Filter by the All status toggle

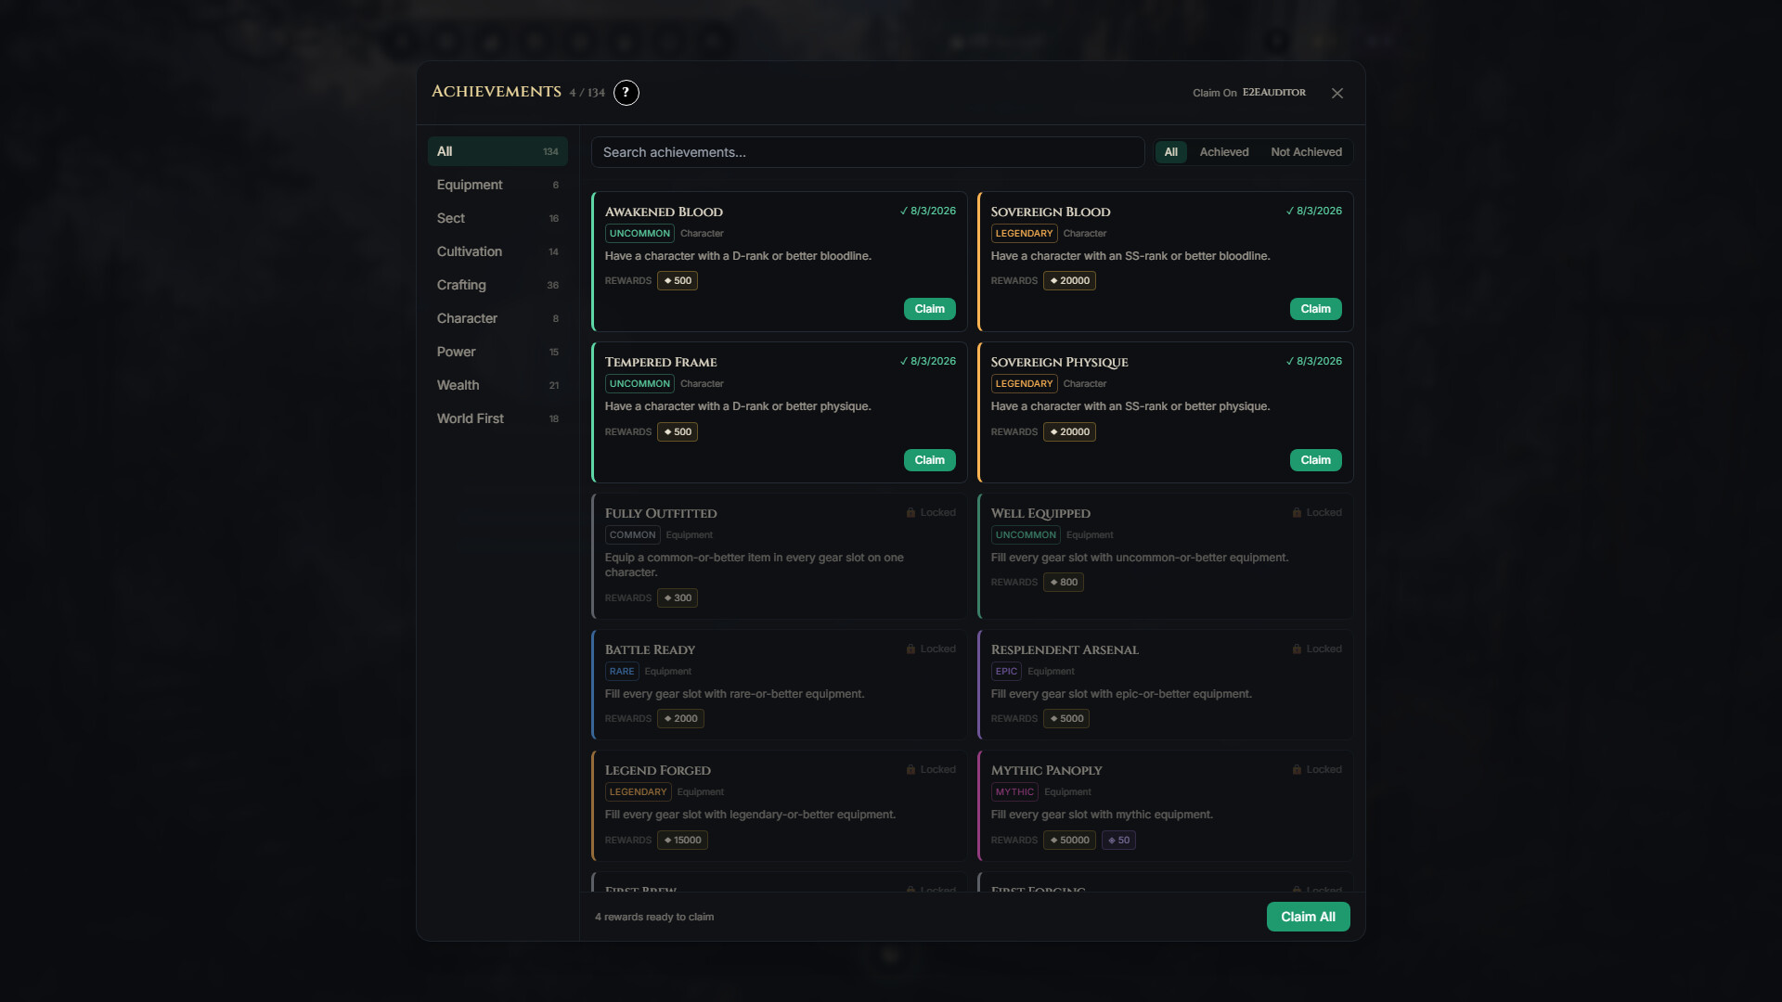click(x=1171, y=152)
